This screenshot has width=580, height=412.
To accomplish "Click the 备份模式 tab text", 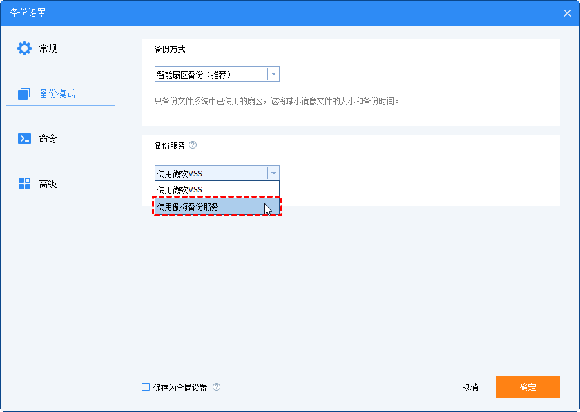I will pos(57,93).
